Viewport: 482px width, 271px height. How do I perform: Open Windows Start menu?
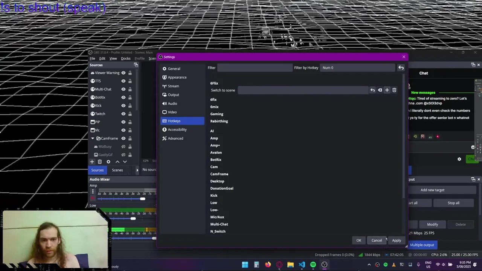click(245, 265)
